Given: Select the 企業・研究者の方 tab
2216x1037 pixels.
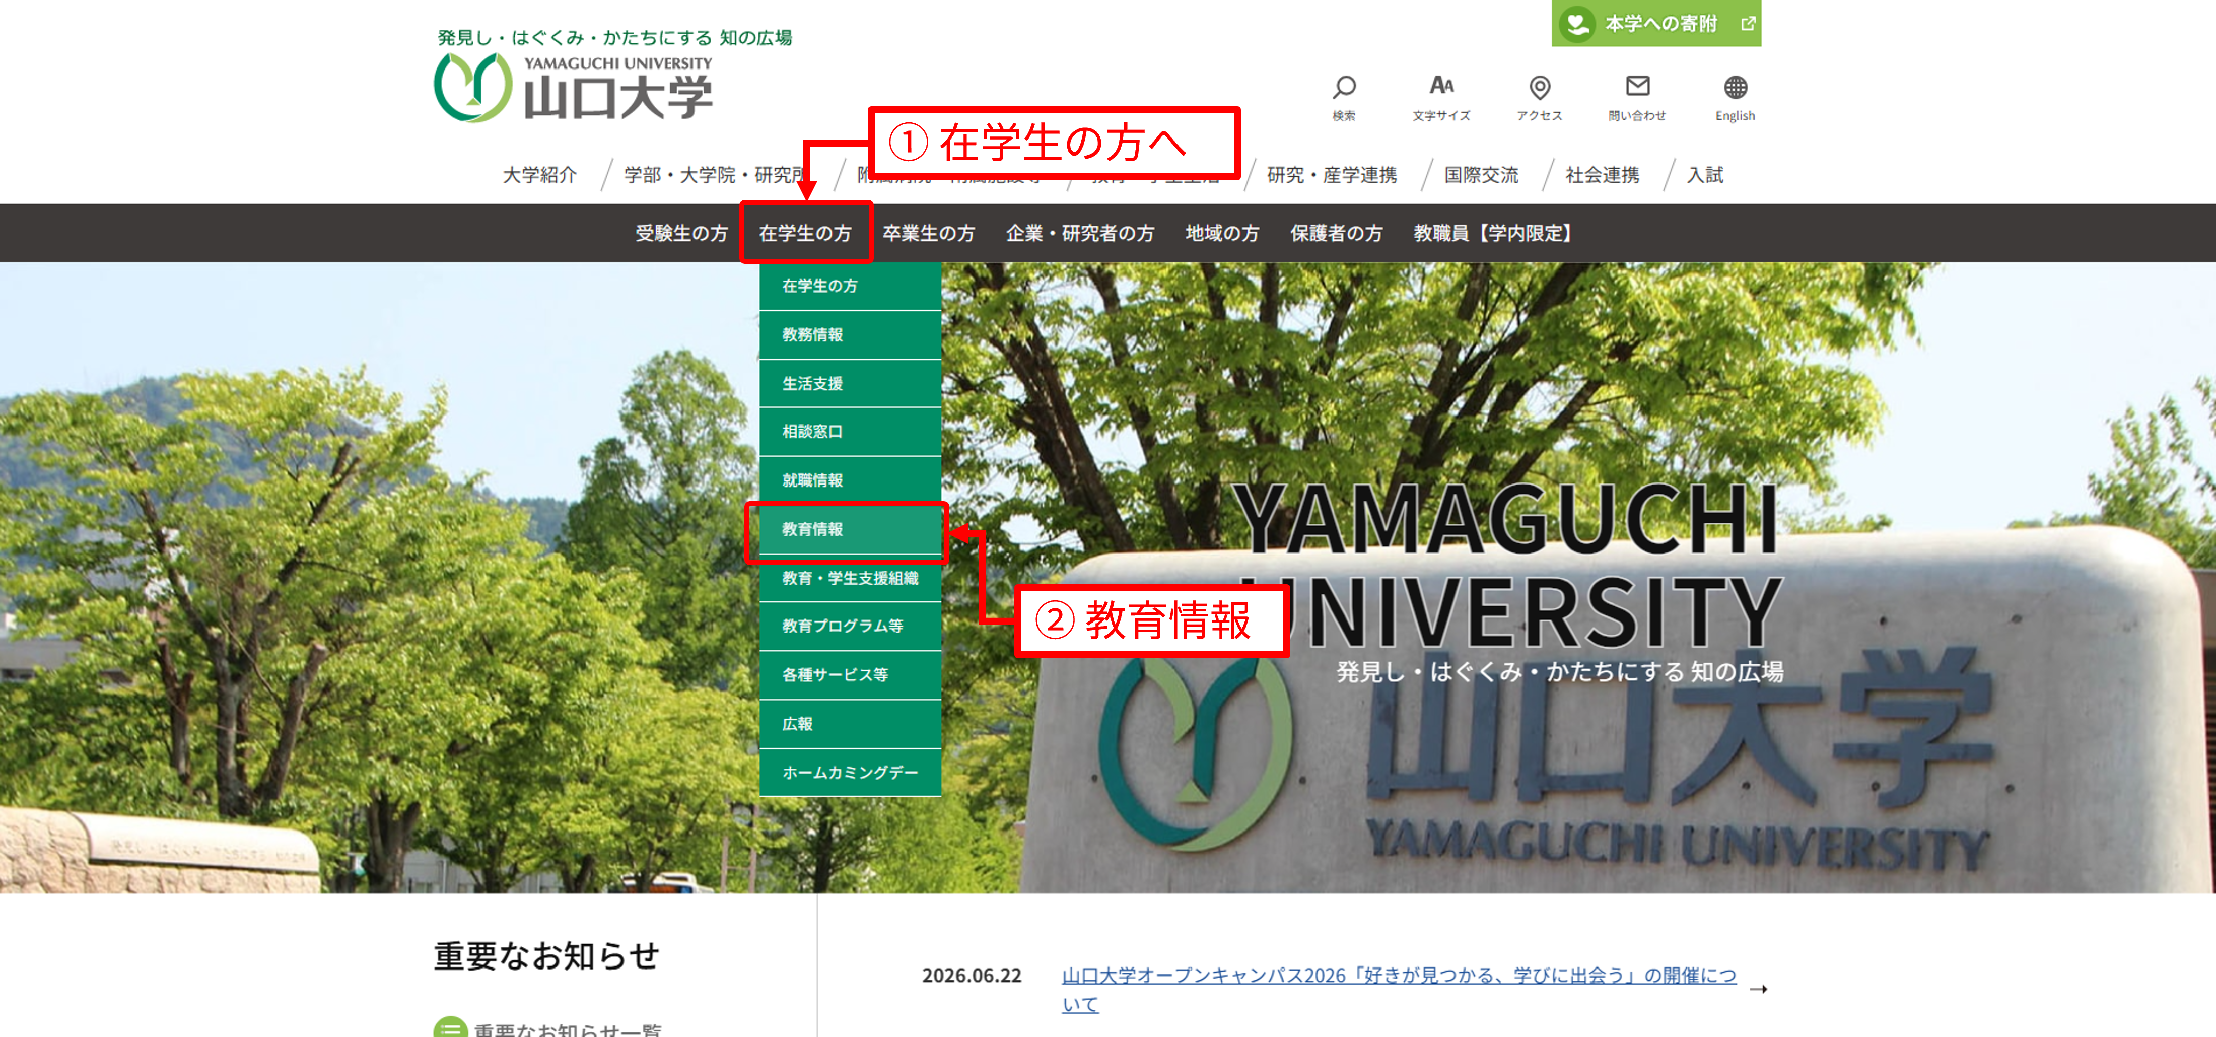Looking at the screenshot, I should (1080, 233).
